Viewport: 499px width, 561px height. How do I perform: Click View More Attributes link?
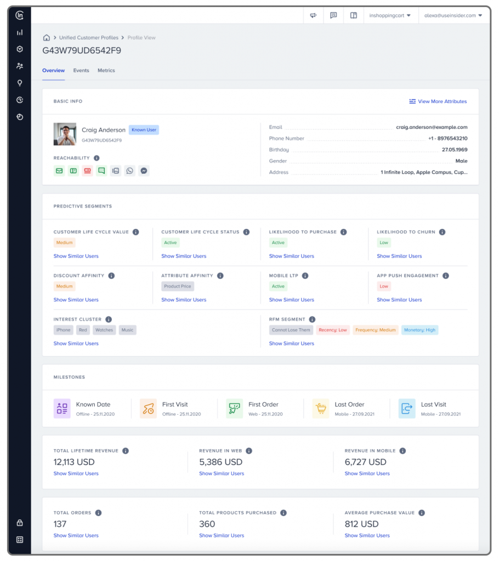pyautogui.click(x=438, y=101)
